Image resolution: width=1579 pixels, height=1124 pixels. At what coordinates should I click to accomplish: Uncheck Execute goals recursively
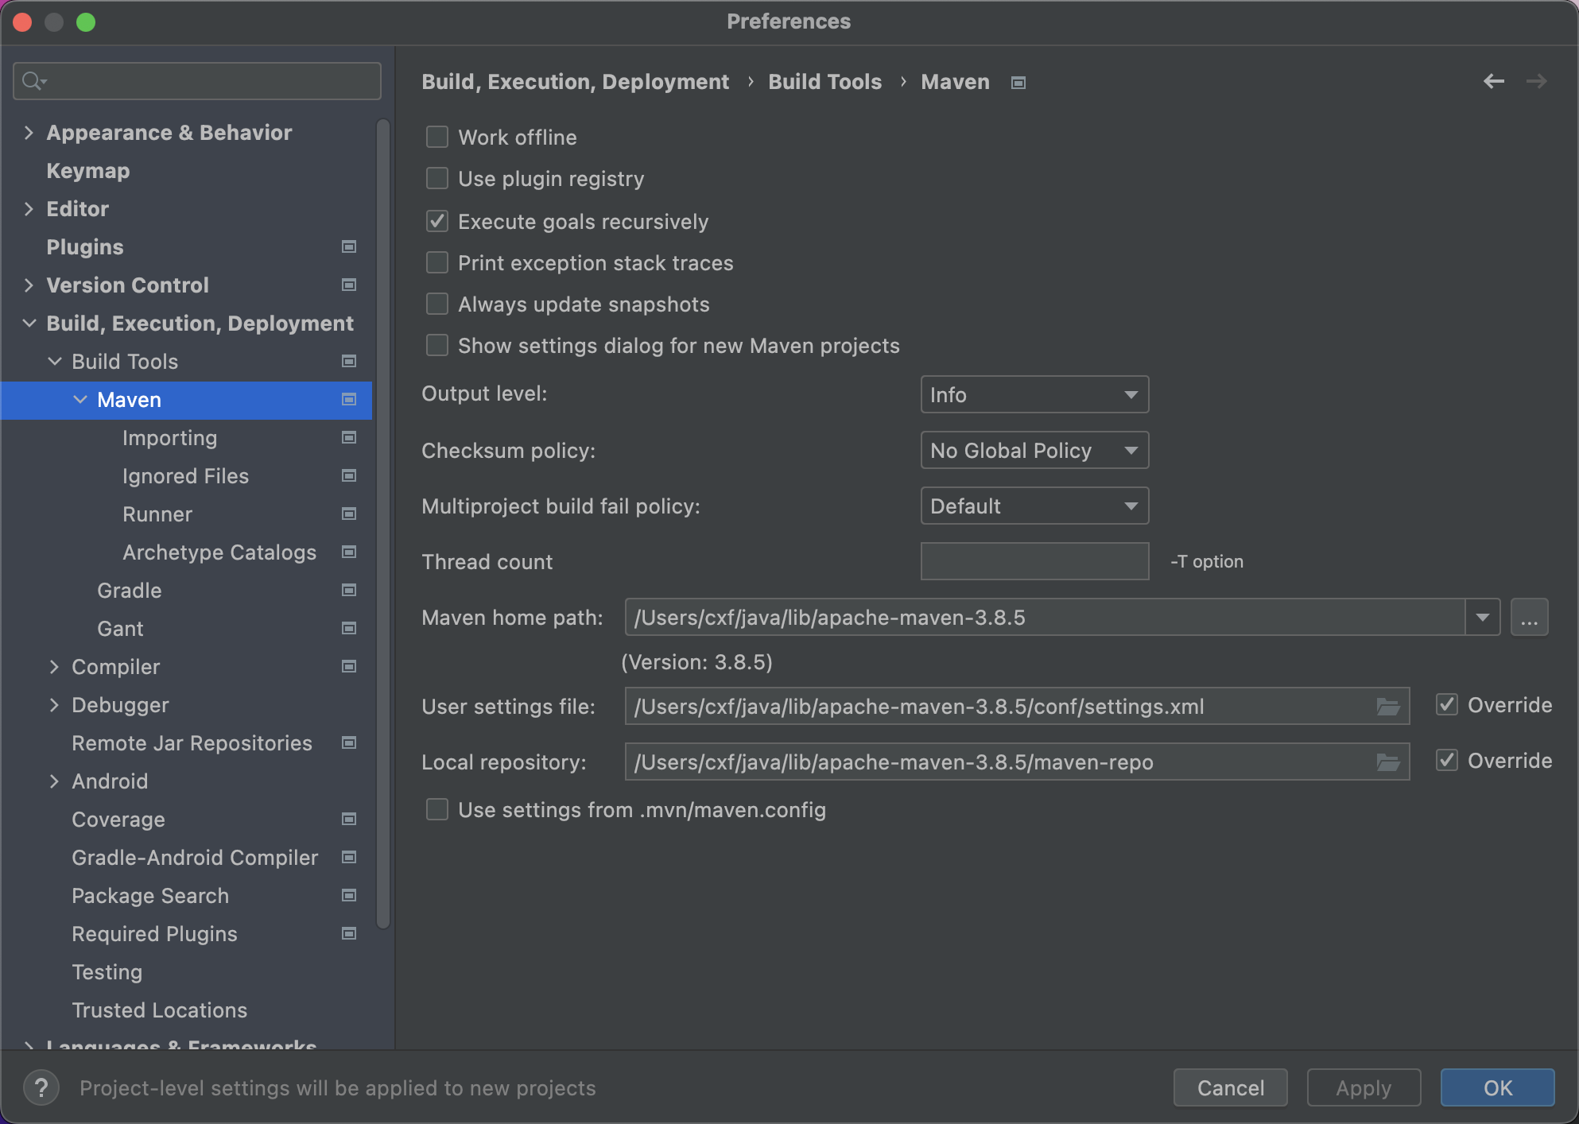(437, 221)
